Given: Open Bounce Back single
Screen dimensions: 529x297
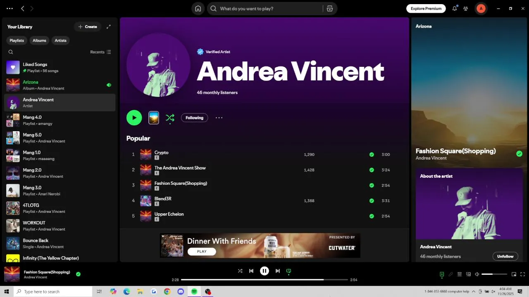Looking at the screenshot, I should coord(60,243).
